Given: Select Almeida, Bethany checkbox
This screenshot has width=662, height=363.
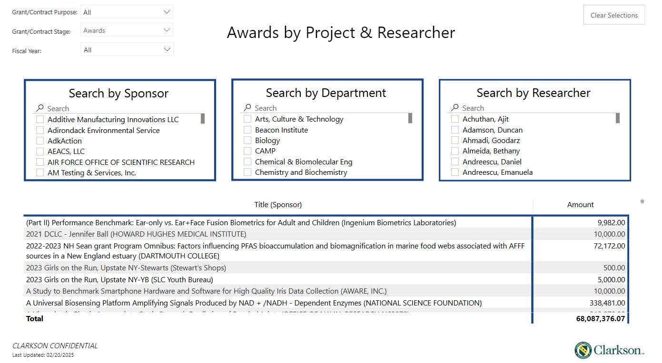Looking at the screenshot, I should (455, 151).
